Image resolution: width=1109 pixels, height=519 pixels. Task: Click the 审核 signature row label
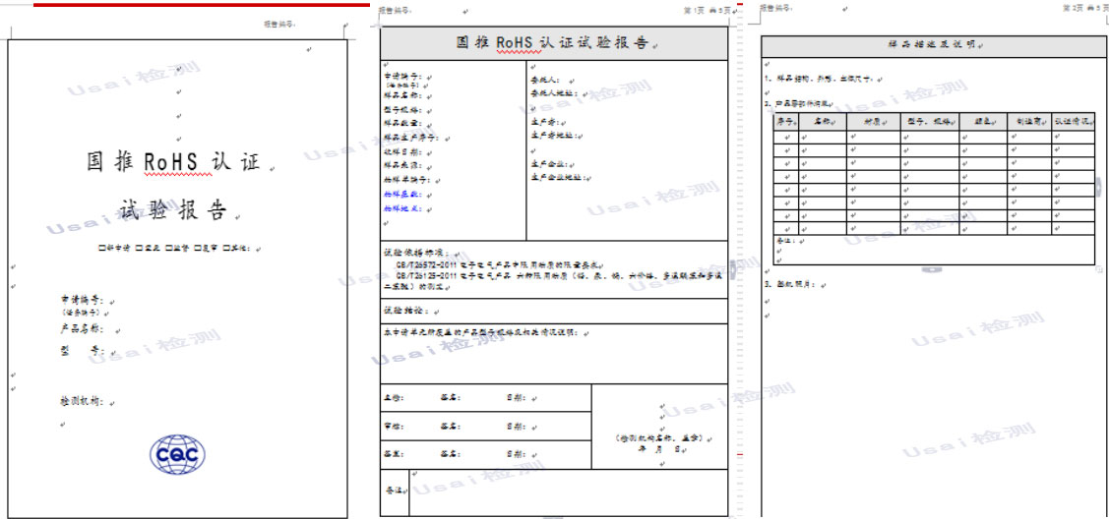point(394,427)
